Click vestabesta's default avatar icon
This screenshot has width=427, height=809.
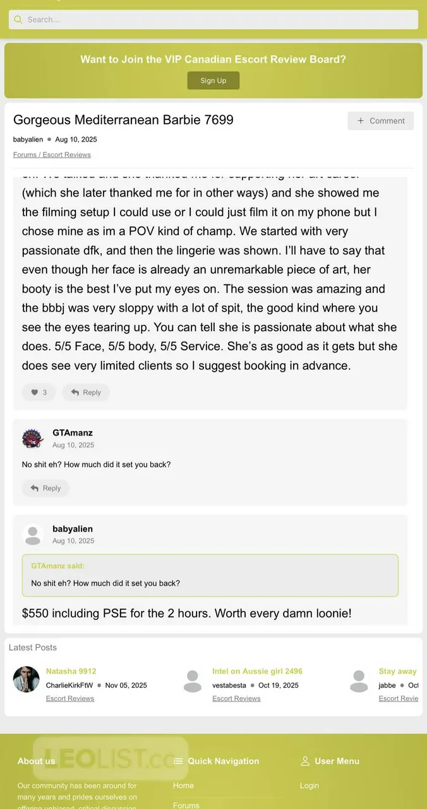(193, 681)
